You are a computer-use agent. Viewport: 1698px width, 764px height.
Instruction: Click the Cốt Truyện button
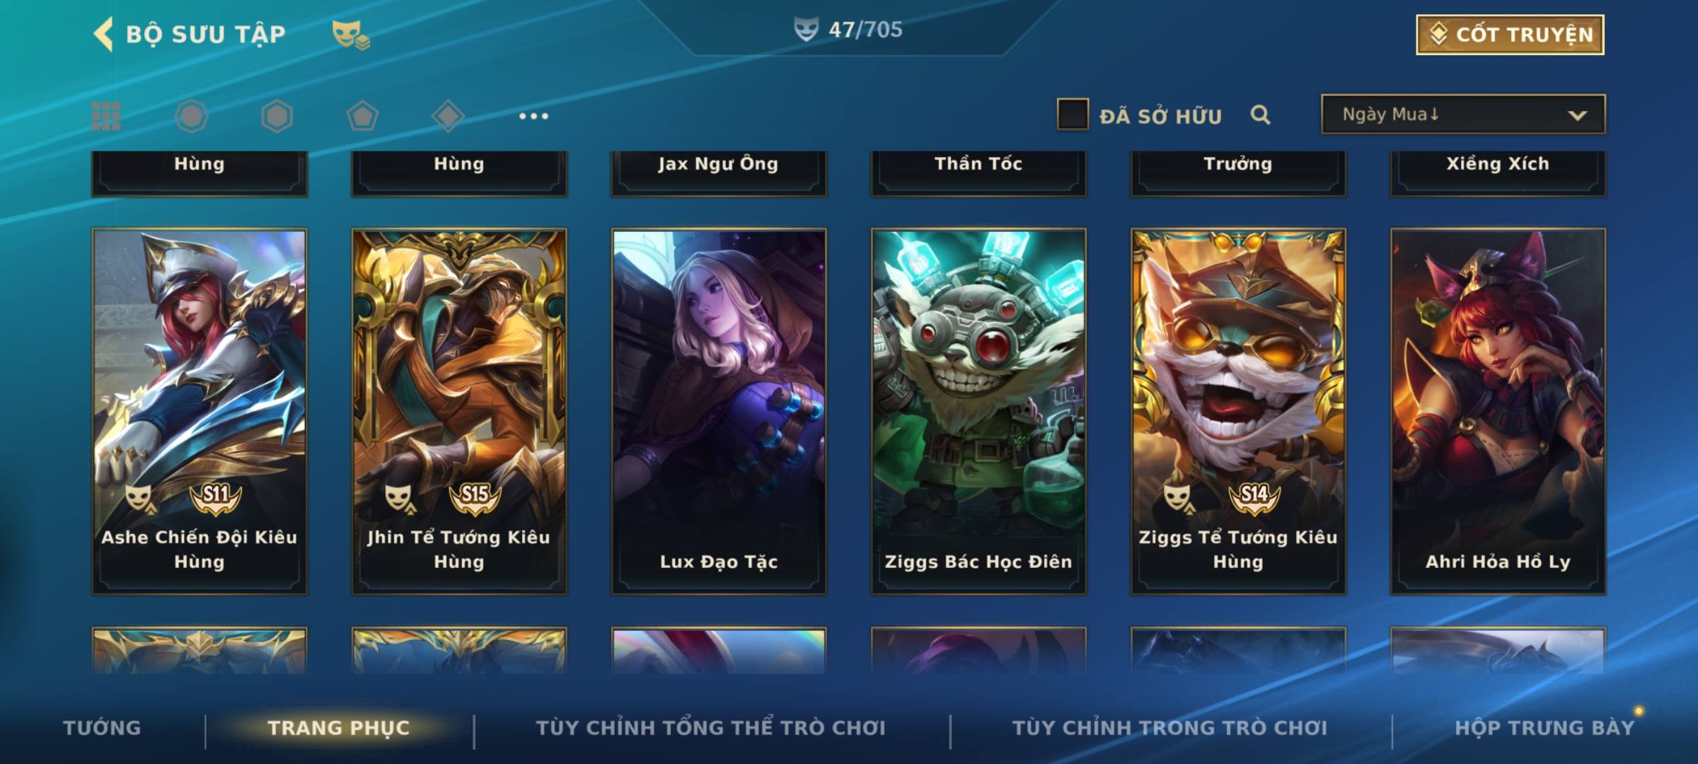pos(1510,35)
